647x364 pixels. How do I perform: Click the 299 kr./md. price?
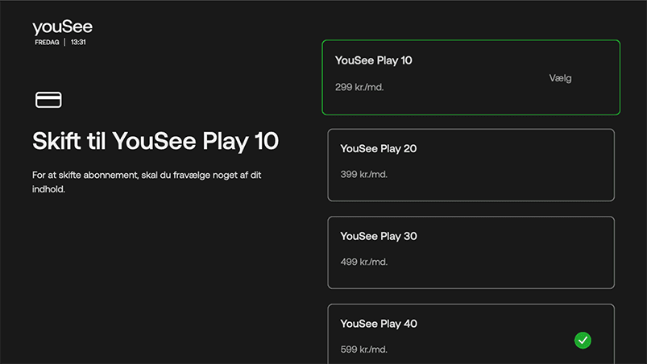[359, 87]
